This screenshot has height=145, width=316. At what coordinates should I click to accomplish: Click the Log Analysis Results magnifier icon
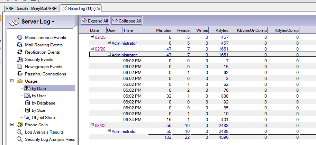point(20,132)
